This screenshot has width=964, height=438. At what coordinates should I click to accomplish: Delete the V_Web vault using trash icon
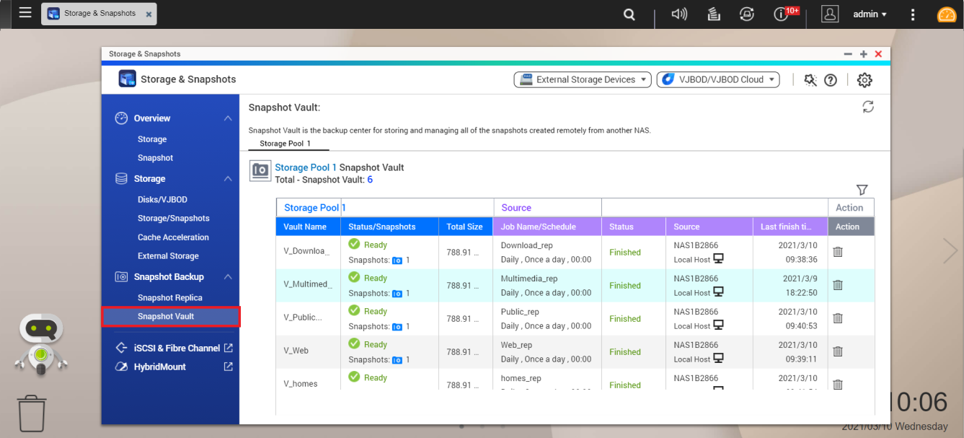[x=837, y=351]
